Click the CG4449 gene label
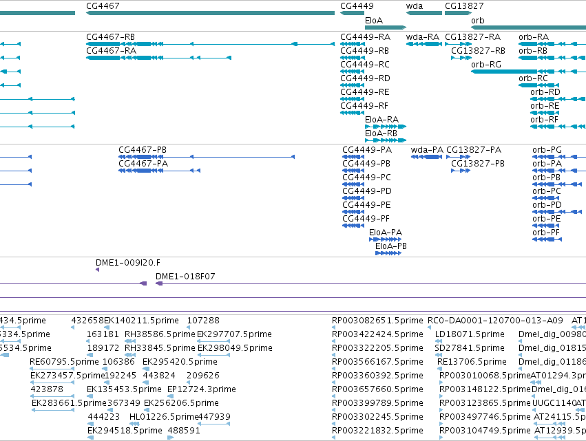The height and width of the screenshot is (441, 586). click(x=357, y=6)
